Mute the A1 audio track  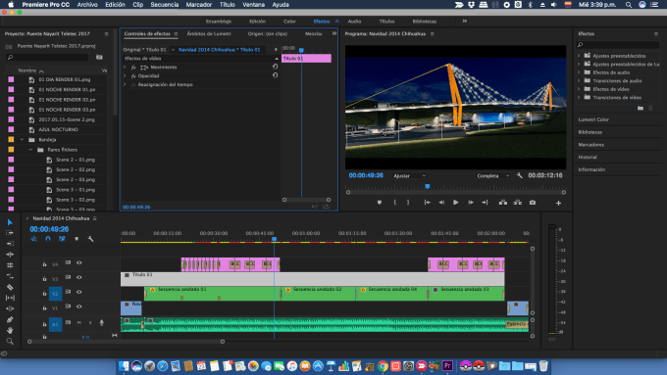point(79,323)
